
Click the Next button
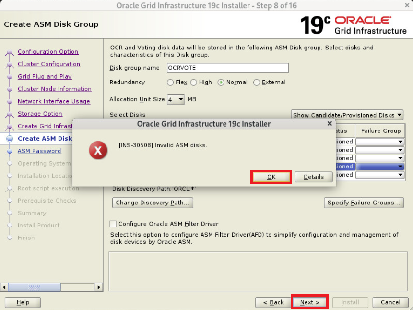point(309,302)
